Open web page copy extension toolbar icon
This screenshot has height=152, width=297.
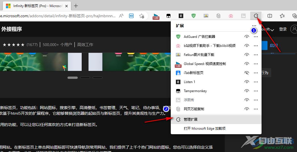point(218,16)
